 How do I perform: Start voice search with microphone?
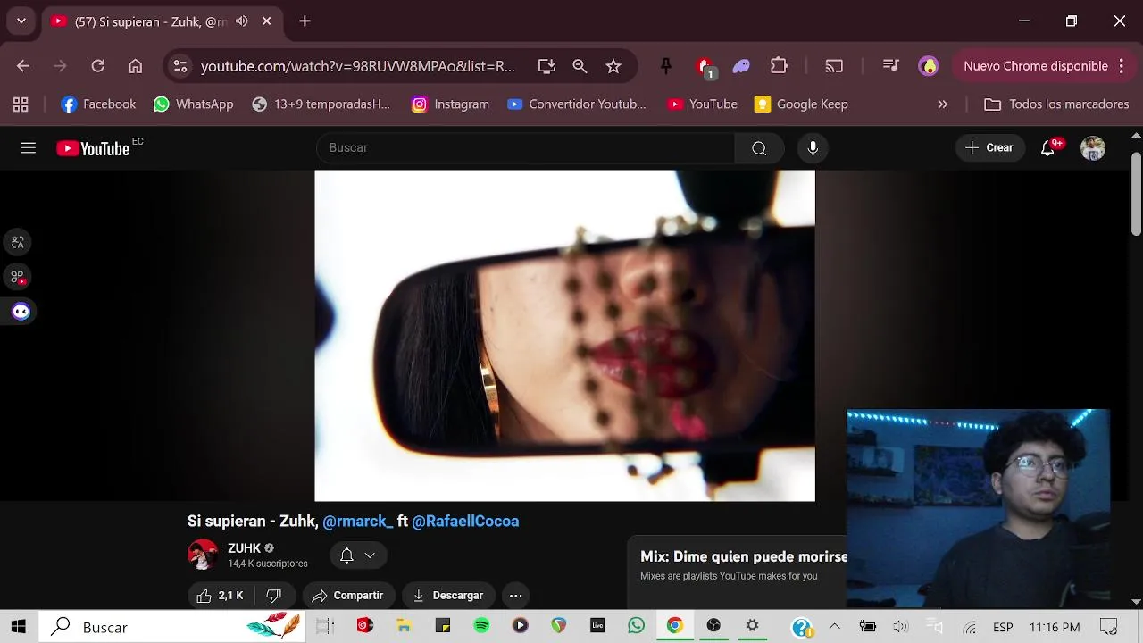[813, 148]
